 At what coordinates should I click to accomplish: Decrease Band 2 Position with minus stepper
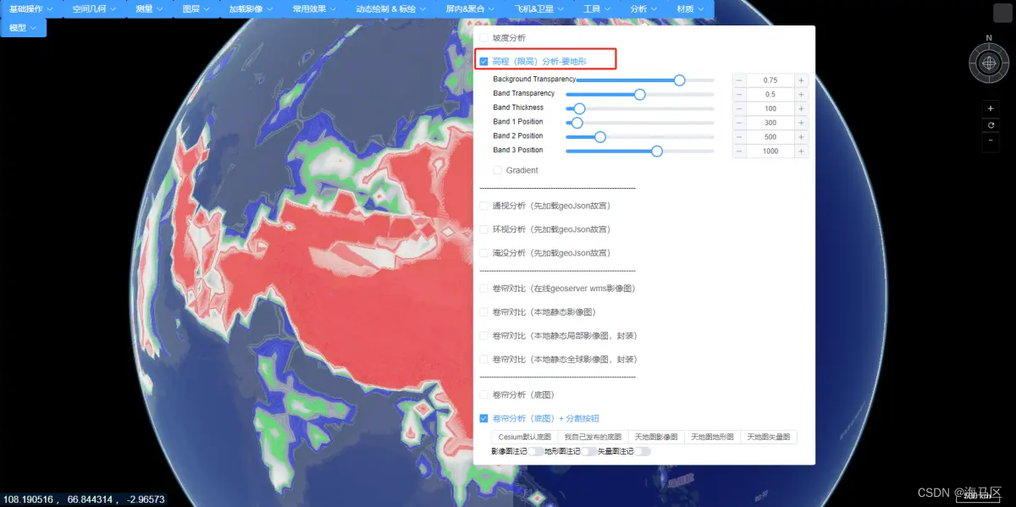click(x=739, y=137)
